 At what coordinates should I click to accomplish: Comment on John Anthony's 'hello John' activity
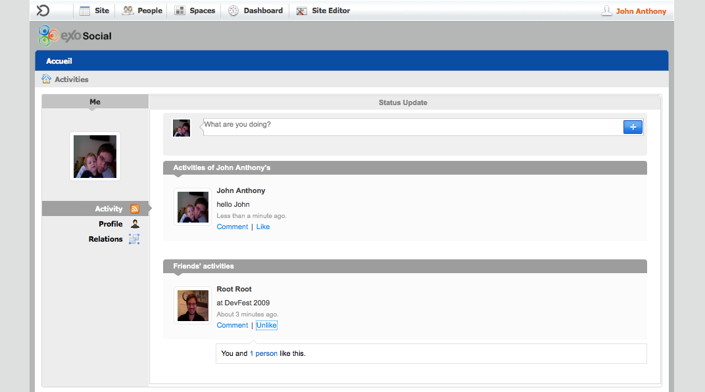click(x=232, y=227)
